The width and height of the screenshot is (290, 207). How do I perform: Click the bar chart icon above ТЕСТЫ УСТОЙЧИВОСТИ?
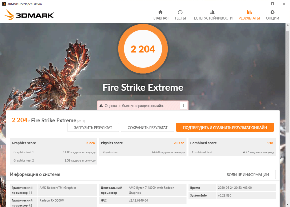[x=212, y=12]
